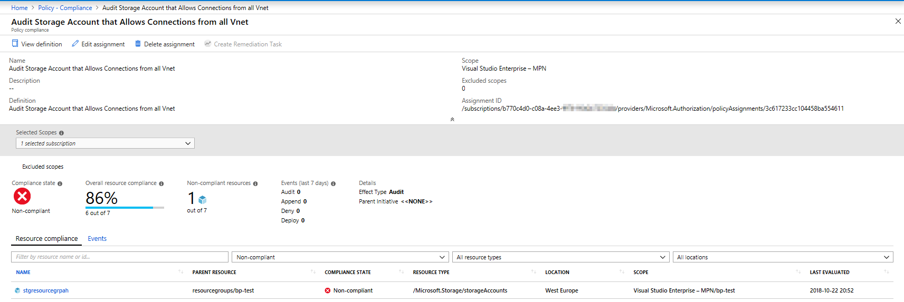Open the Non-compliant compliance filter dropdown
This screenshot has height=302, width=904.
340,257
